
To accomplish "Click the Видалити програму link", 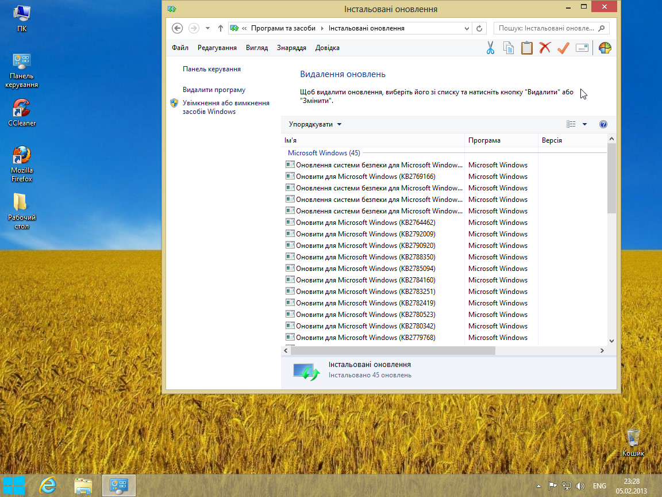I will pyautogui.click(x=214, y=90).
